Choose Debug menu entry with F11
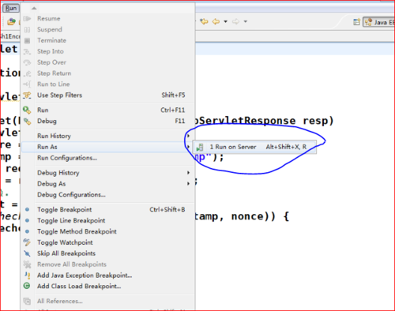This screenshot has width=395, height=311. [108, 121]
